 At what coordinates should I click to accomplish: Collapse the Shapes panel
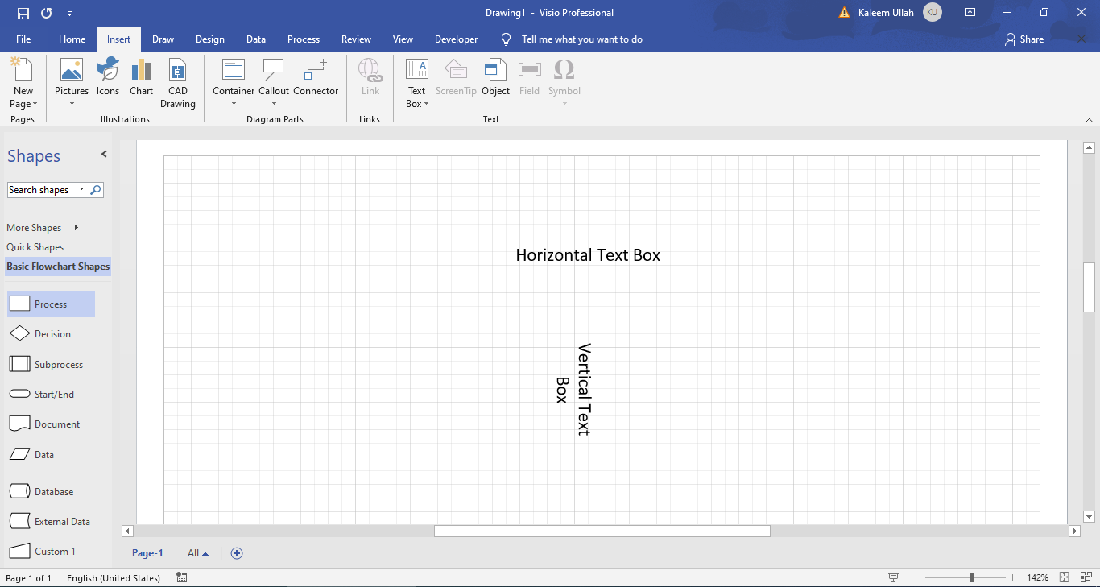pos(103,153)
